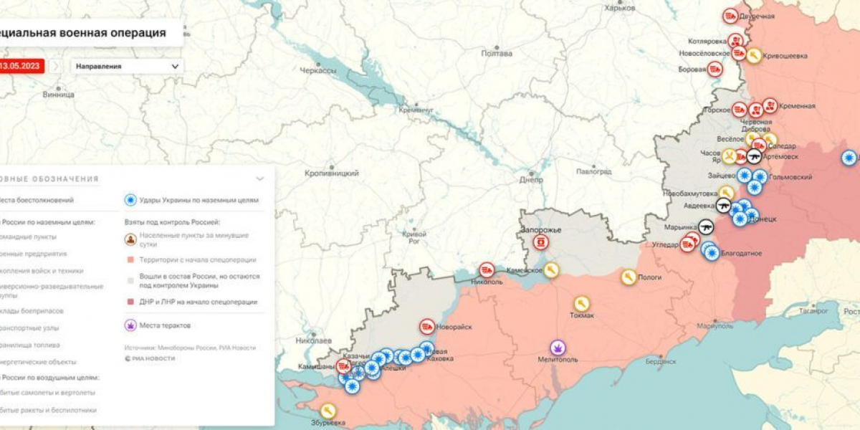Open the 'Направления' dropdown
This screenshot has width=860, height=430.
[x=127, y=66]
